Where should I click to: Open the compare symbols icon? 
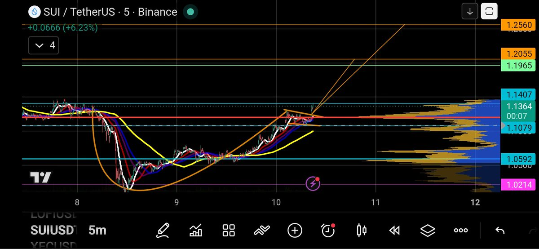[x=261, y=231]
